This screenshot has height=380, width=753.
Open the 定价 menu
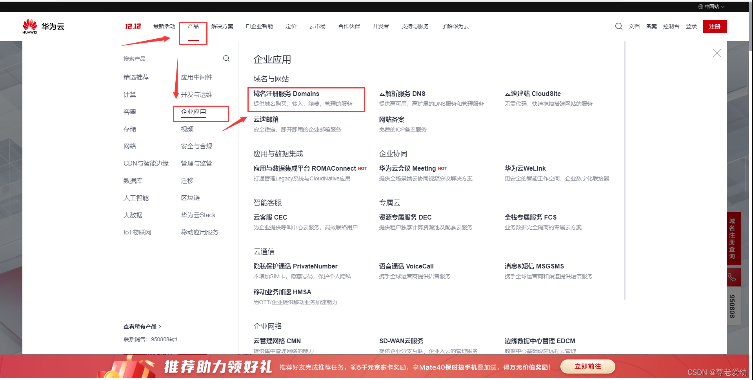point(291,26)
